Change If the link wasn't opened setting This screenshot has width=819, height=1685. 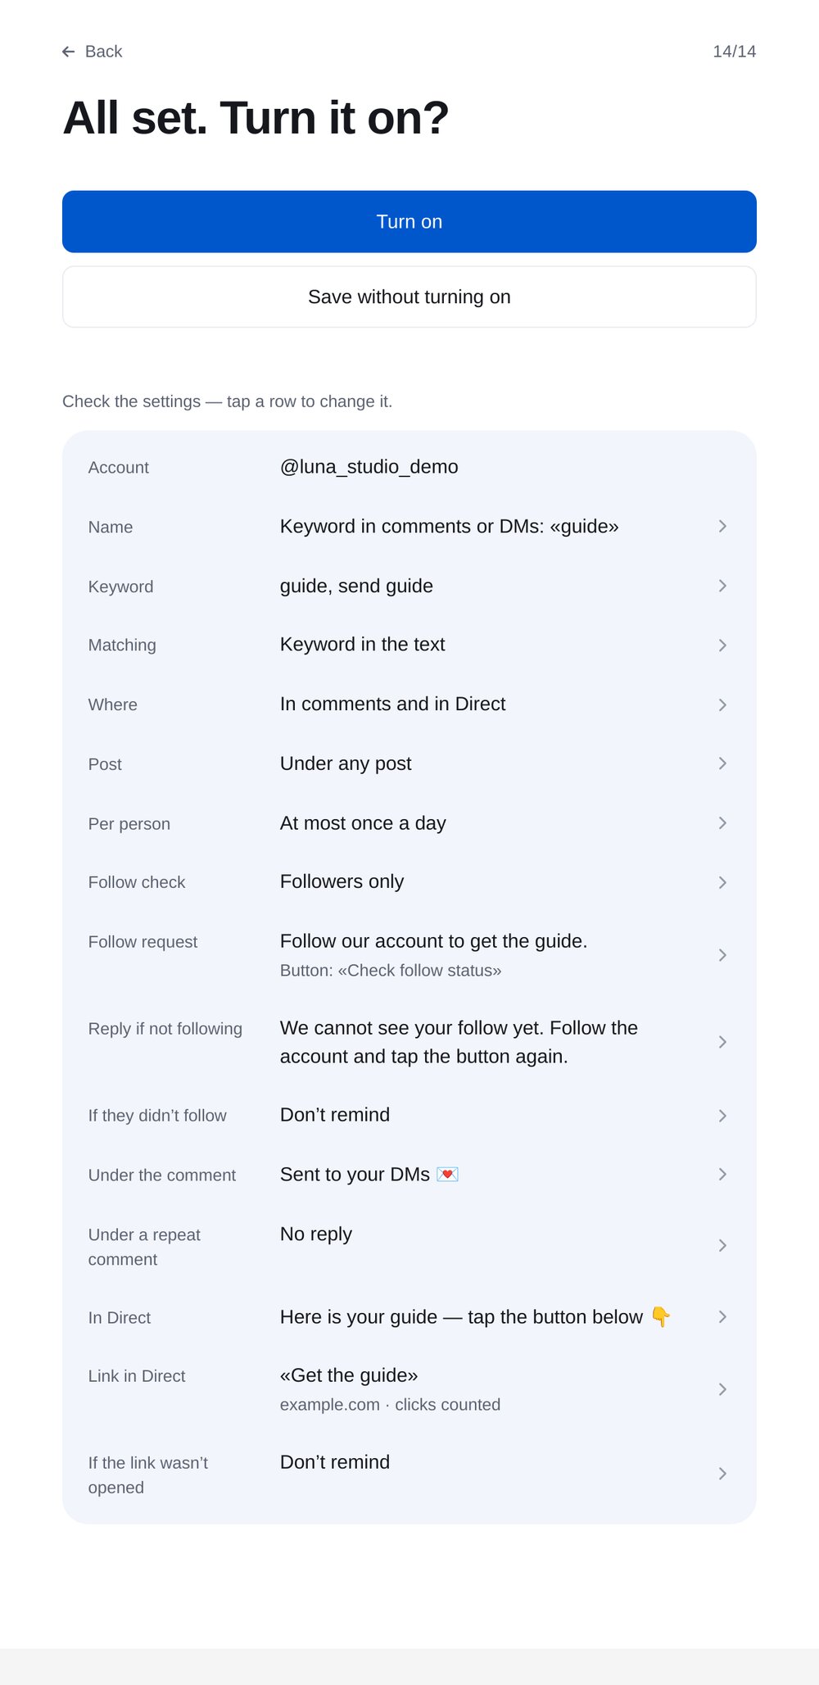[x=409, y=1474]
